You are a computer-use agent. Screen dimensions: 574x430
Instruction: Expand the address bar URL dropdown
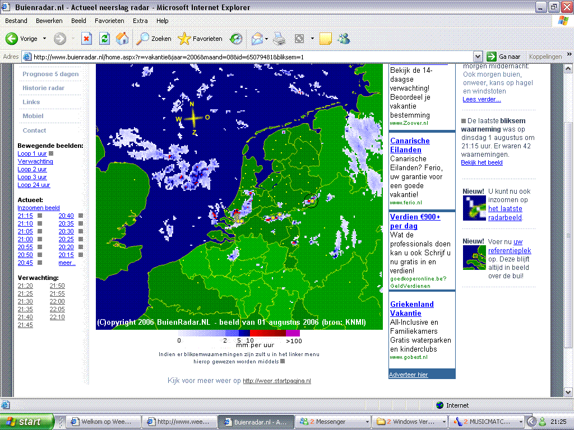click(478, 57)
